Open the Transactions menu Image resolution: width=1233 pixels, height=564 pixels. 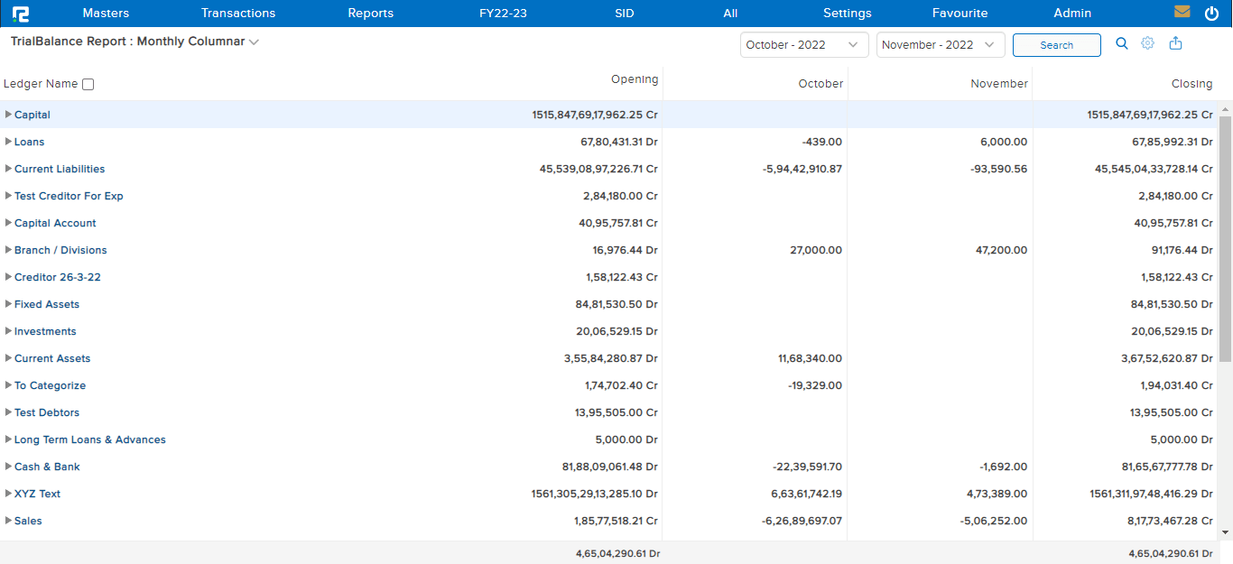pyautogui.click(x=238, y=14)
